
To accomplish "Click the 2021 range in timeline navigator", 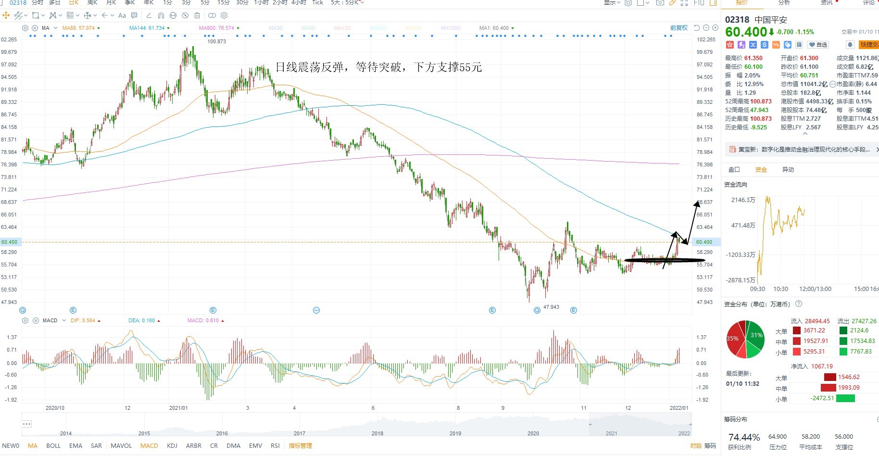I will pyautogui.click(x=611, y=433).
